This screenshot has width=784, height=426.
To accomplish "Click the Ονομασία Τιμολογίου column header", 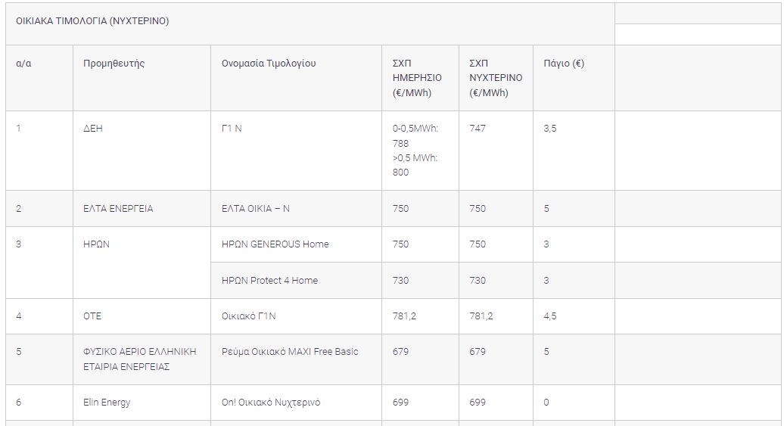I will (x=269, y=64).
